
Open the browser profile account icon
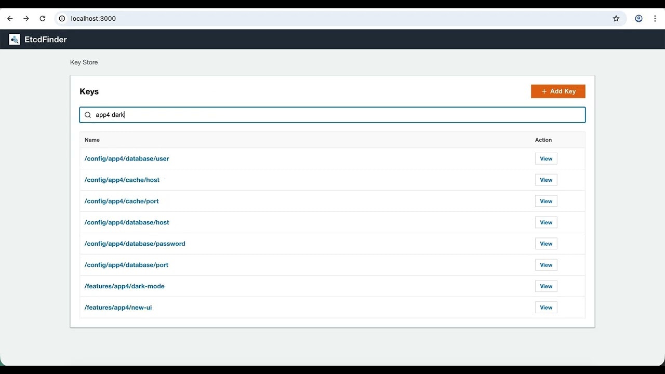pyautogui.click(x=639, y=18)
